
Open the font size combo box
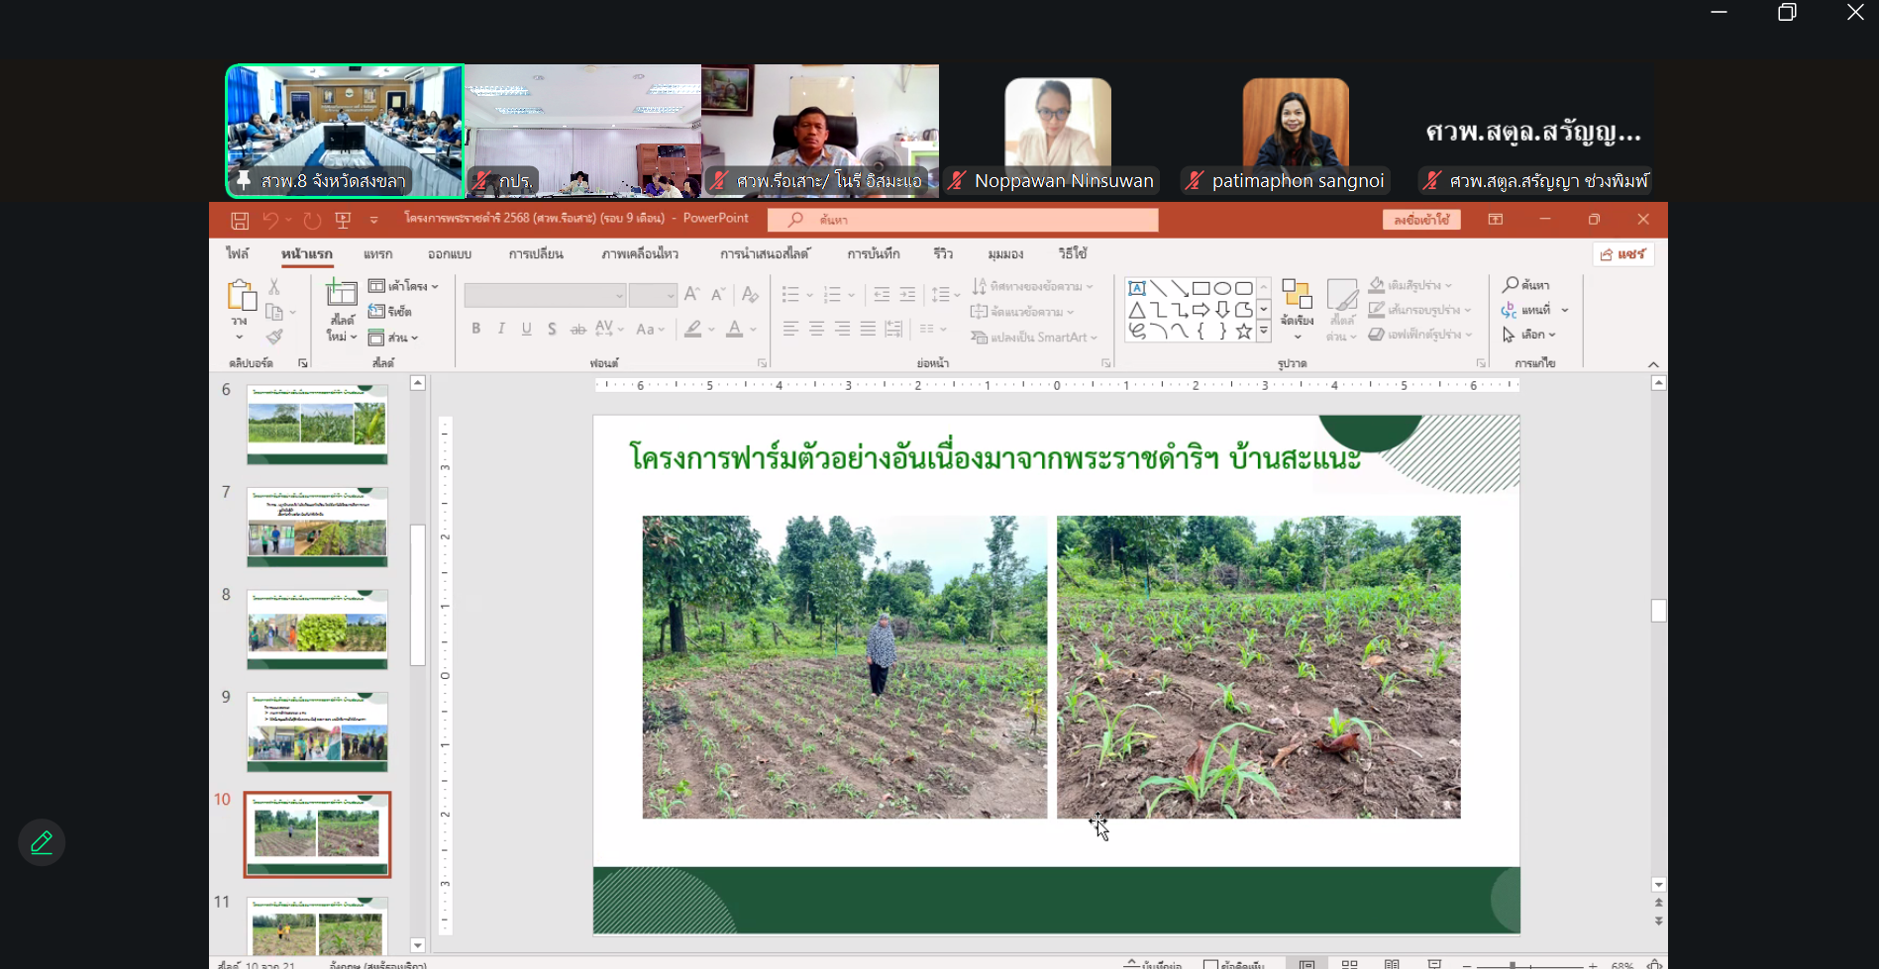tap(653, 295)
